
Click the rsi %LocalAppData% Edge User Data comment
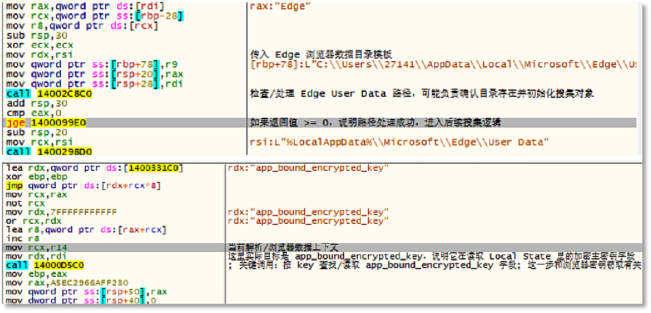(x=399, y=142)
